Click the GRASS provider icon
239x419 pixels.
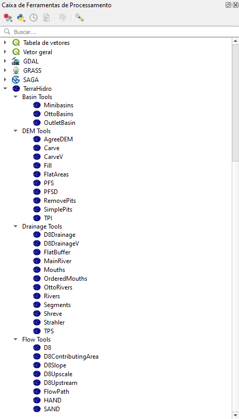pos(16,71)
